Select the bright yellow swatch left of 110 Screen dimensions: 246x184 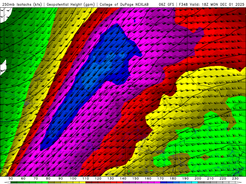[x=82, y=182]
